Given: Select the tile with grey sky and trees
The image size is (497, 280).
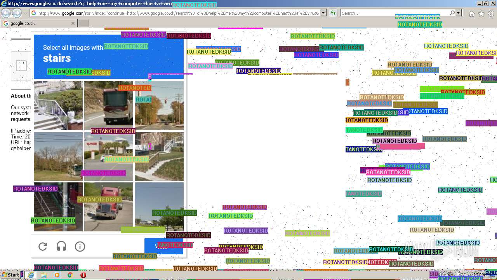Looking at the screenshot, I should pos(159,207).
